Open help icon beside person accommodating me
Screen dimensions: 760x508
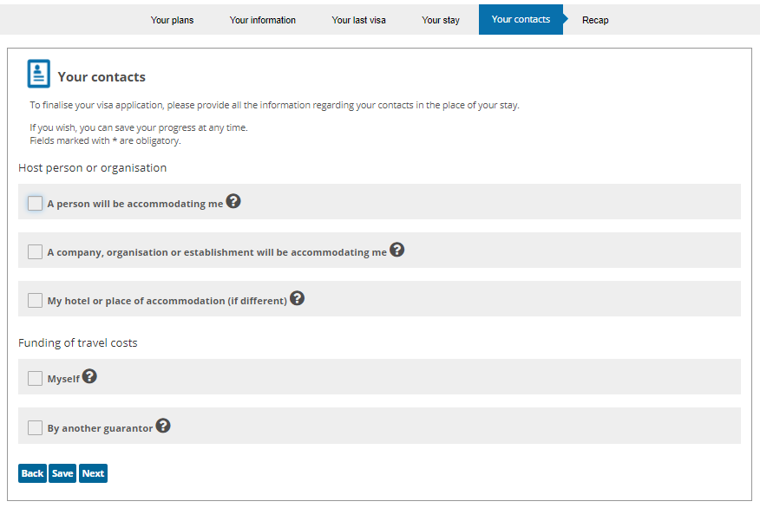tap(233, 201)
